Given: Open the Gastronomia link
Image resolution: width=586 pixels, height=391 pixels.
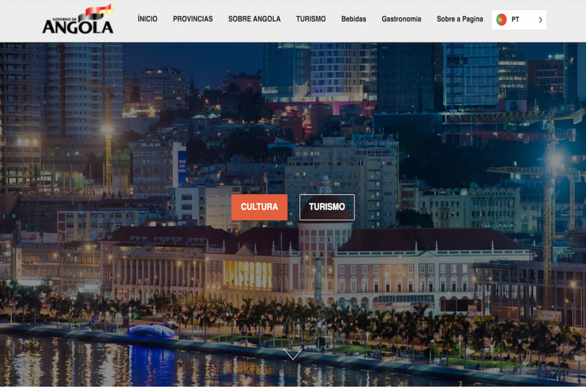Looking at the screenshot, I should point(401,19).
